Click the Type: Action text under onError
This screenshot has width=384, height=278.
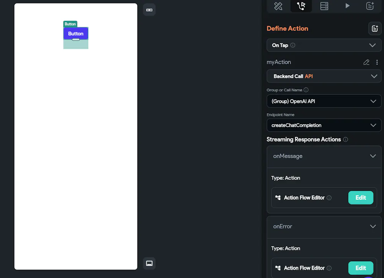(x=286, y=248)
